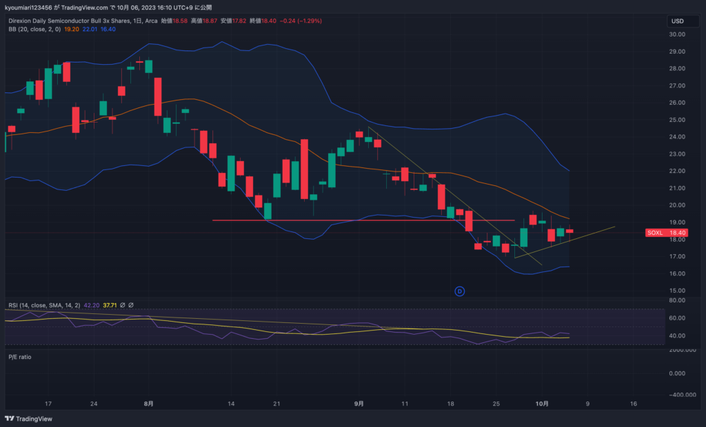The height and width of the screenshot is (427, 706).
Task: Click the Arca exchange label
Action: tap(151, 21)
